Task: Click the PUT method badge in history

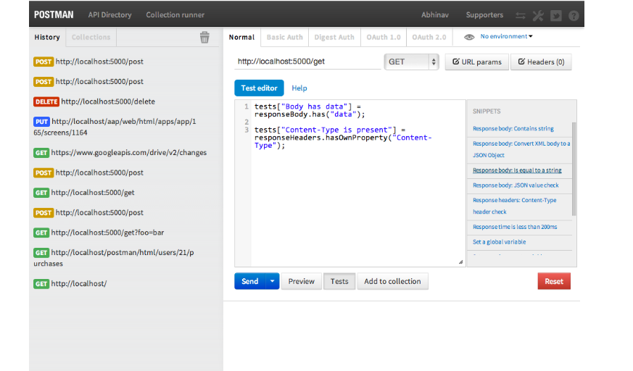Action: tap(41, 122)
